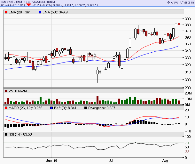Click the 310 price axis label
Screen dimensions: 195x164
[x=188, y=72]
